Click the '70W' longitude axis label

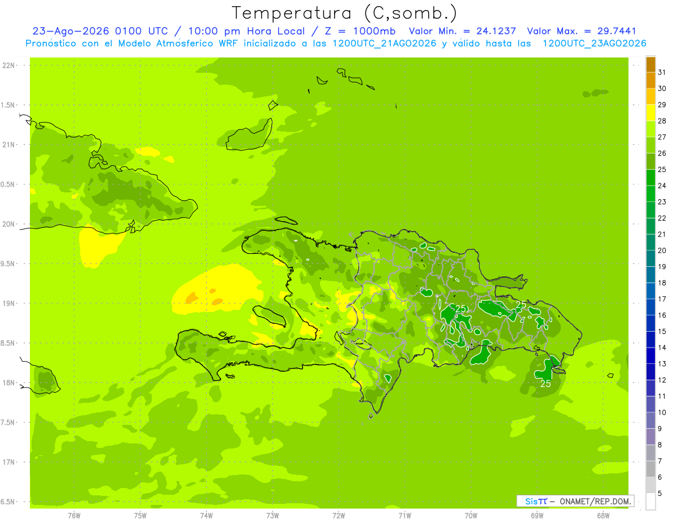click(x=471, y=516)
